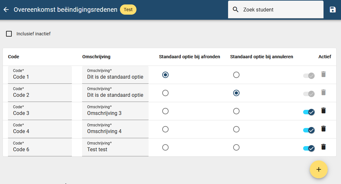Toggle Actief switch for Code 3
341x184 pixels.
(309, 112)
